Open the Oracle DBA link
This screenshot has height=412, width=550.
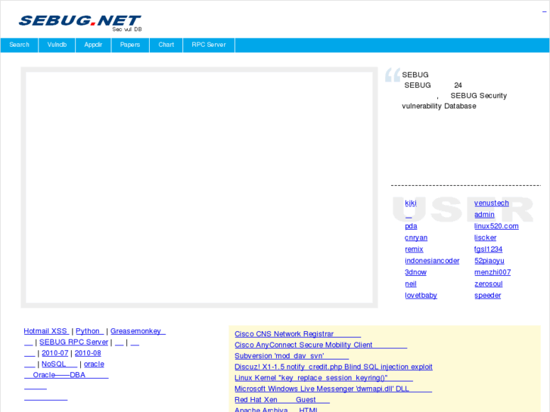pyautogui.click(x=67, y=375)
